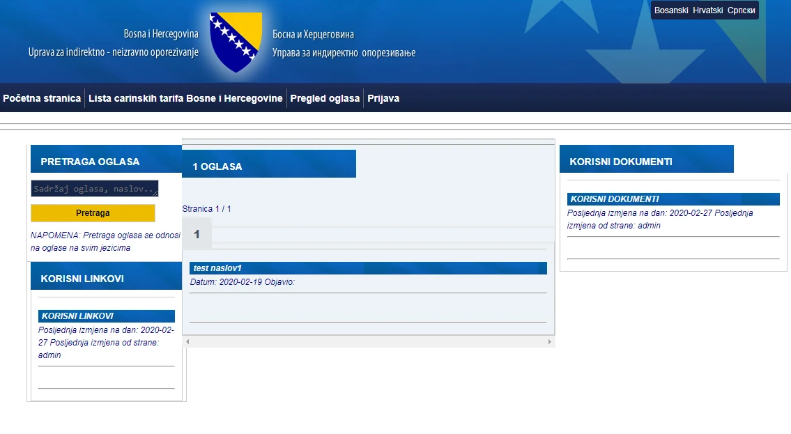Click the right arrow of horizontal scrollbar

(549, 342)
